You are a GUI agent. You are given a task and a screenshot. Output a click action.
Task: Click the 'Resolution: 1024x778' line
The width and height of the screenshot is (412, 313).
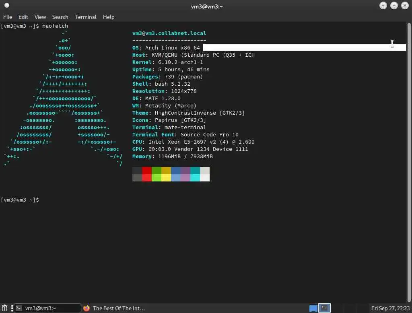(x=165, y=91)
